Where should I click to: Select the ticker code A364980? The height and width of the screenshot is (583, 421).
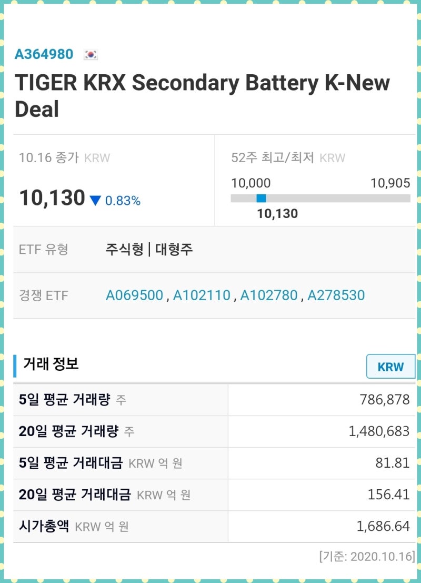click(x=44, y=54)
